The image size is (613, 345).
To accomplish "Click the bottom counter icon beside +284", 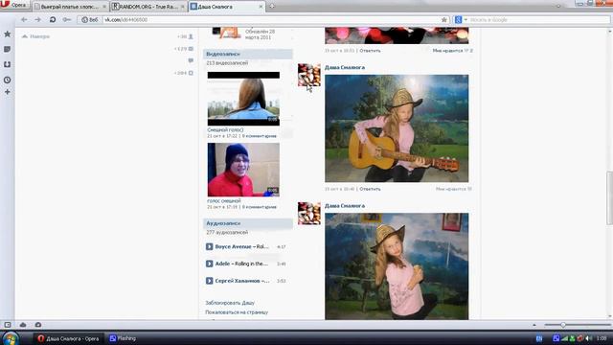I will (x=191, y=73).
